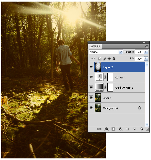
Task: Select the LAYERS tab
Action: [95, 47]
